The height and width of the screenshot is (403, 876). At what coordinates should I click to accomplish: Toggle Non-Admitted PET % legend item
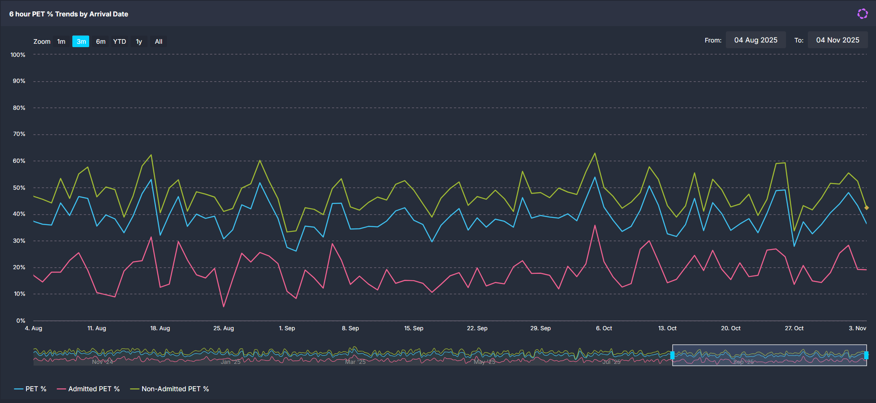[170, 389]
